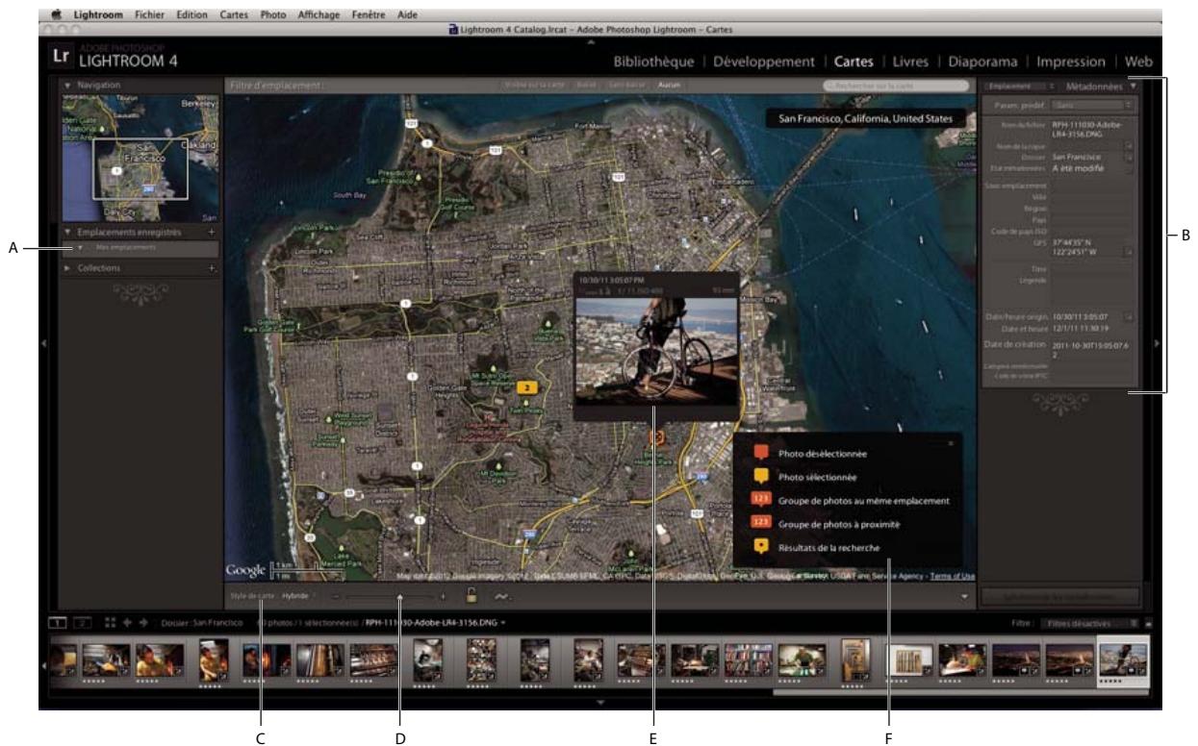1198x746 pixels.
Task: Select the highlighted cyclist thumbnail in filmstrip
Action: pos(1123,660)
